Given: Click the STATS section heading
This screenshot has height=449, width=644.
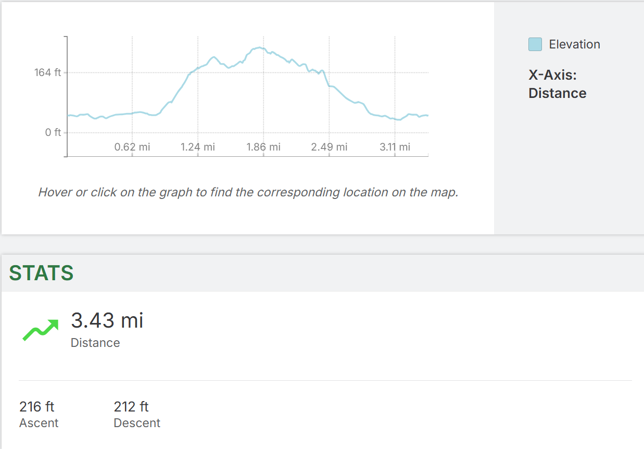Looking at the screenshot, I should tap(42, 273).
